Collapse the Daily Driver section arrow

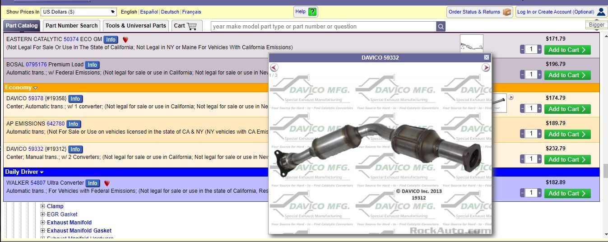point(42,172)
